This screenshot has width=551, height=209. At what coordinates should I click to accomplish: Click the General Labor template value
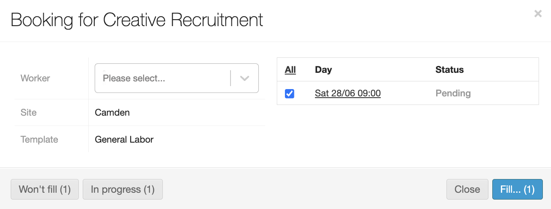point(124,139)
